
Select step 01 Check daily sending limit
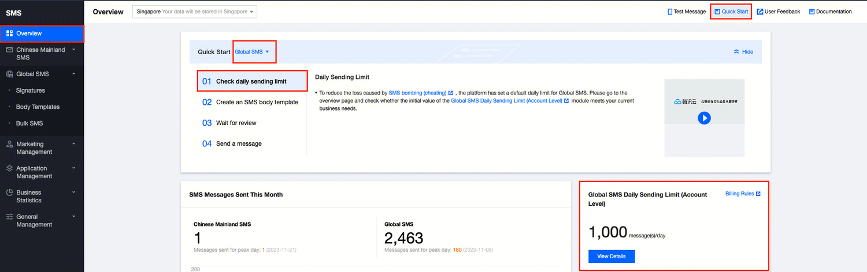pyautogui.click(x=252, y=81)
